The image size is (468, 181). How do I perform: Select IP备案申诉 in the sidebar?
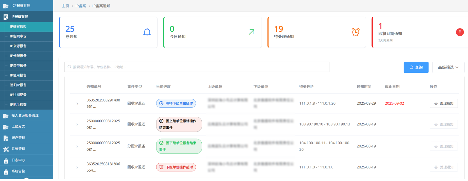click(18, 36)
